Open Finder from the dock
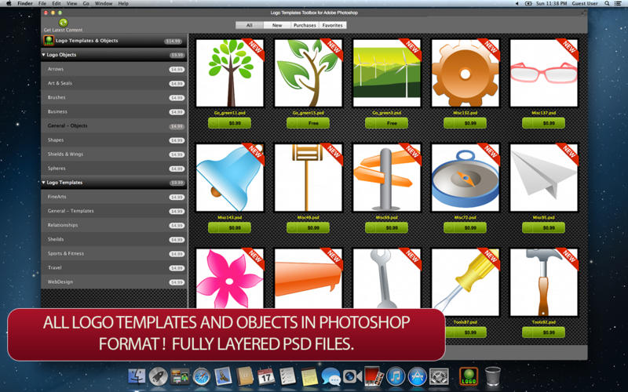628x392 pixels. pyautogui.click(x=137, y=376)
